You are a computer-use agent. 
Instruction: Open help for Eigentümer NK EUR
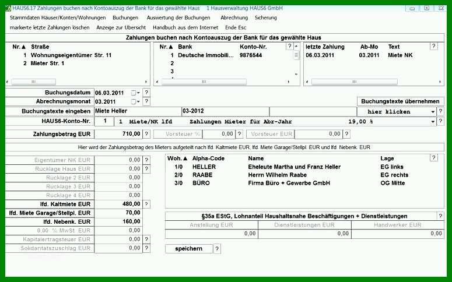click(146, 160)
